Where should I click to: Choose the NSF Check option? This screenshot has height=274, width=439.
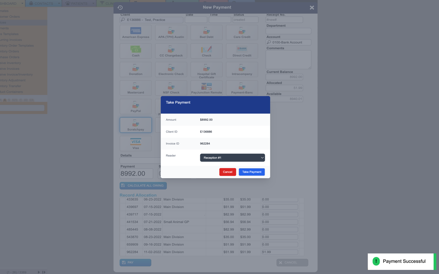171,88
